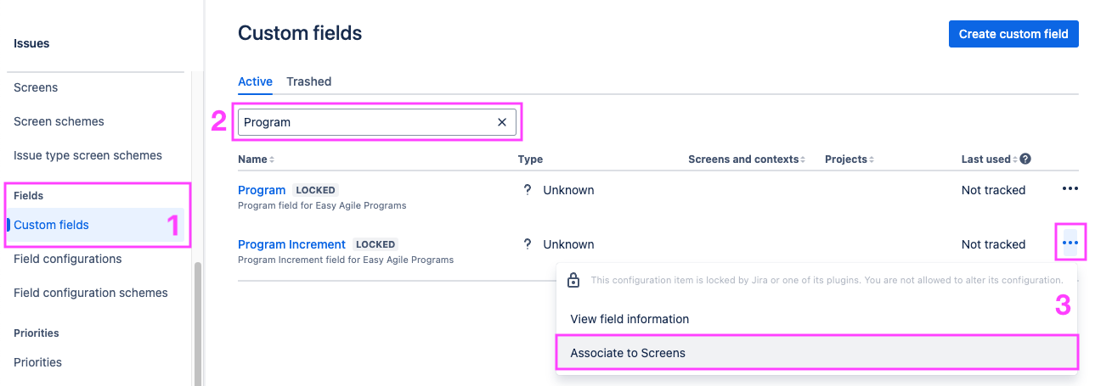1112x386 pixels.
Task: Click unknown type icon for Program Increment
Action: [x=528, y=244]
